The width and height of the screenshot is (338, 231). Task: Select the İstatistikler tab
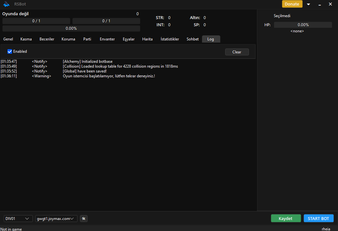coord(169,39)
